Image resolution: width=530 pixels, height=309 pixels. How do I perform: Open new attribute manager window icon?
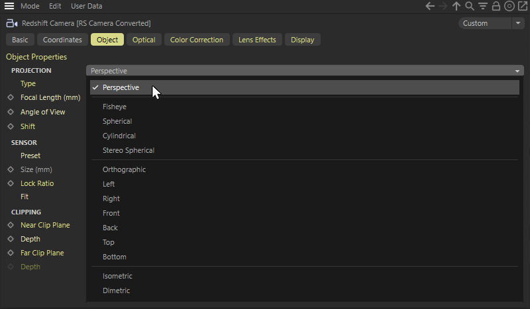coord(523,6)
